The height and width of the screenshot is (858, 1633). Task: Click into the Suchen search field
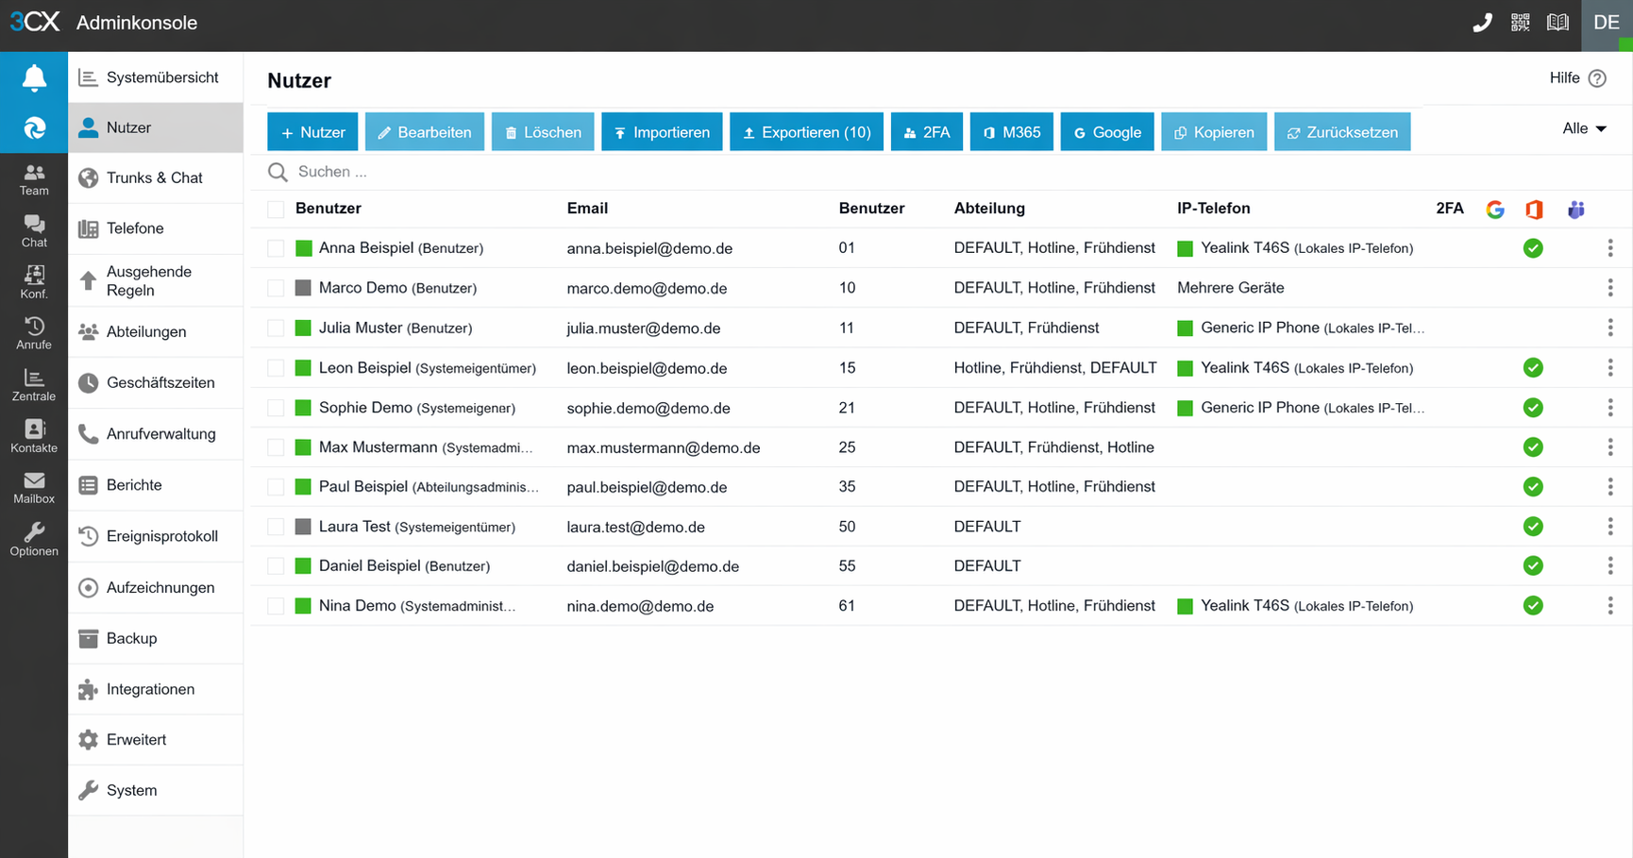coord(566,172)
